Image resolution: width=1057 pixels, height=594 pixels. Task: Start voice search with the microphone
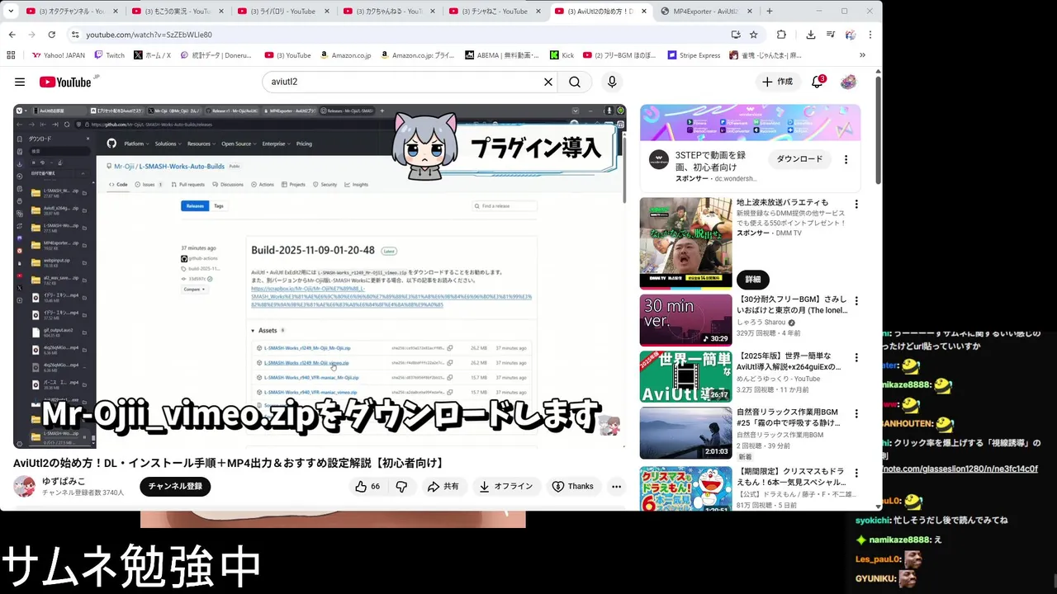coord(612,82)
